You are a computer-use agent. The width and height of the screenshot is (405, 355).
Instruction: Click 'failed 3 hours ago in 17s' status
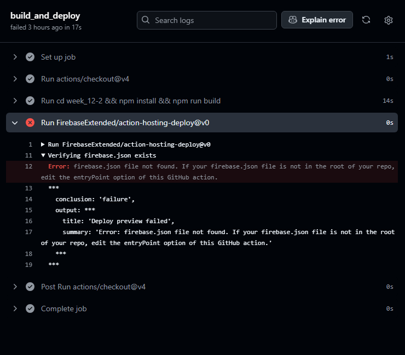click(46, 27)
